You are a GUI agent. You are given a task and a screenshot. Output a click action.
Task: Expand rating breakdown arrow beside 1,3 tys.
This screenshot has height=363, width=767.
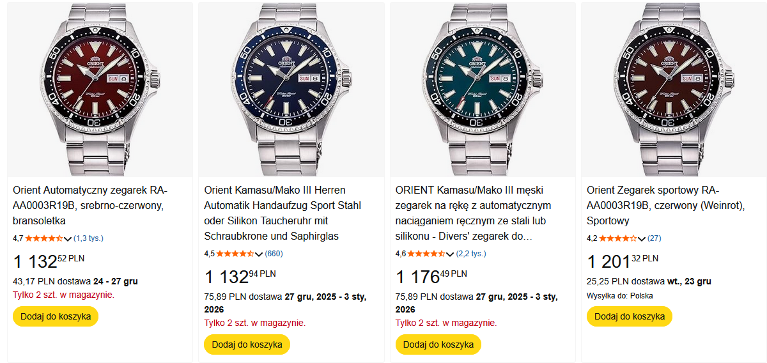pos(68,239)
